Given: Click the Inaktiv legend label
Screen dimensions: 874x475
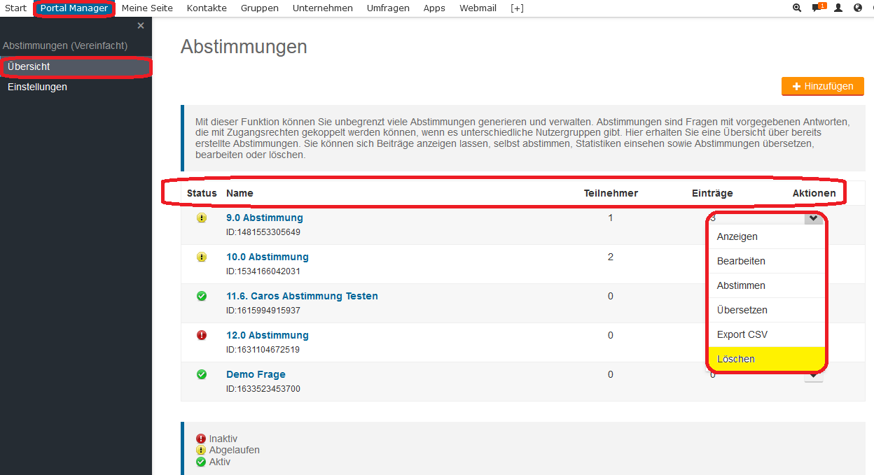Looking at the screenshot, I should [223, 439].
